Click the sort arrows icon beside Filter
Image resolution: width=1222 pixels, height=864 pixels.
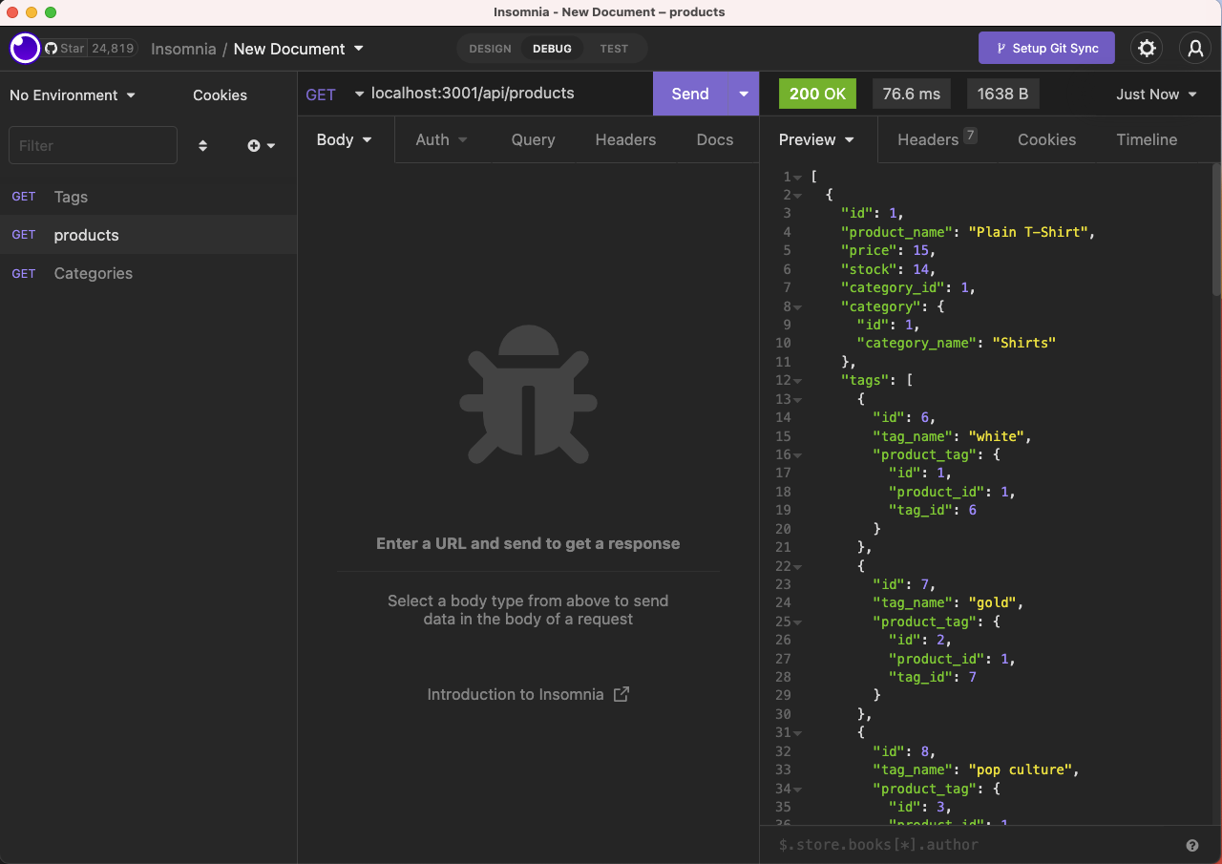(202, 146)
